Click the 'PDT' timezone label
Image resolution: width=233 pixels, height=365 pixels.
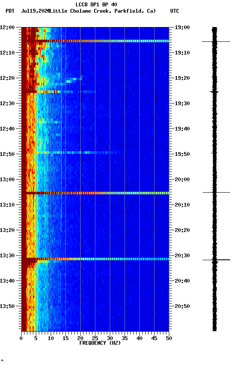pyautogui.click(x=10, y=11)
